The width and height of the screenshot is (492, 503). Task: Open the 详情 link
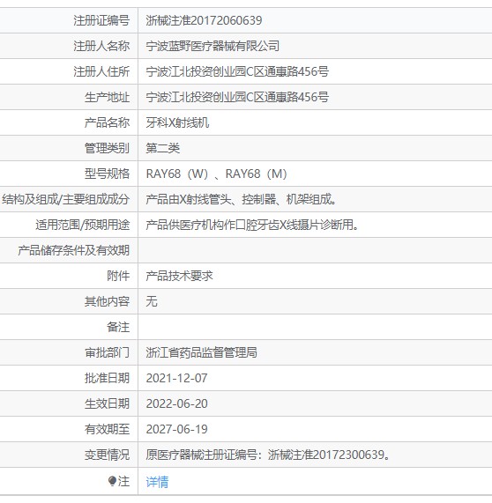click(157, 482)
